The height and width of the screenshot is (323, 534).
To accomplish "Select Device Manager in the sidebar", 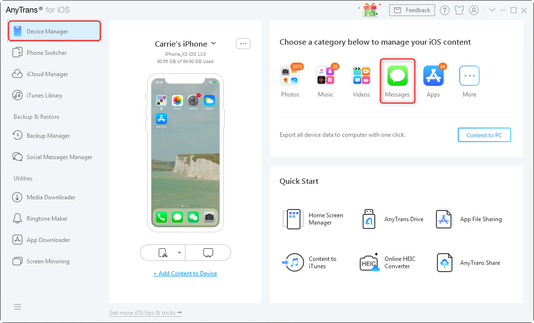I will (x=54, y=32).
